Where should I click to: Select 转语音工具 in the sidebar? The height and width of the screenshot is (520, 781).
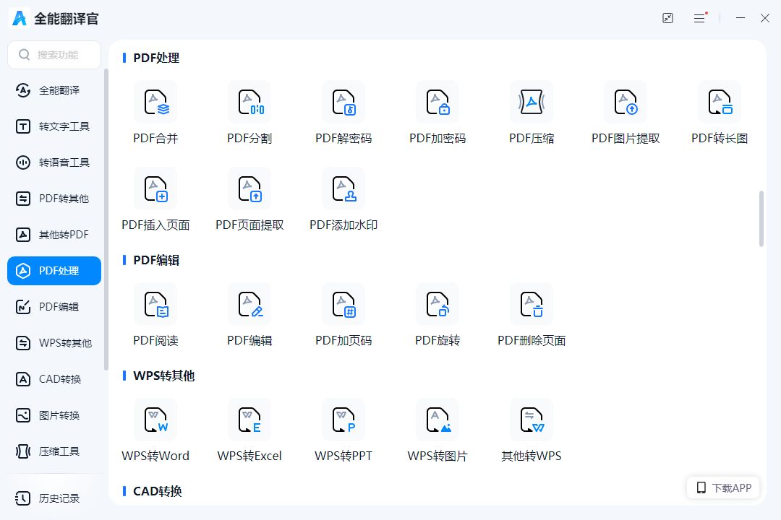point(54,162)
